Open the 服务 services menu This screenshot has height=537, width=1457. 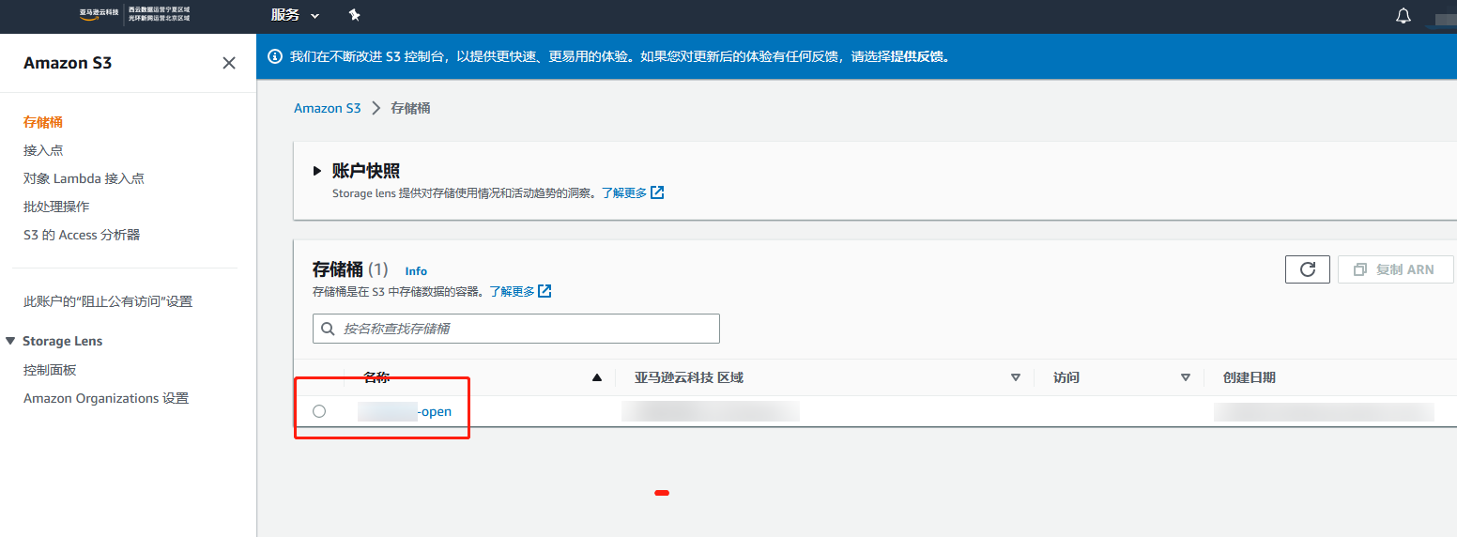(295, 15)
